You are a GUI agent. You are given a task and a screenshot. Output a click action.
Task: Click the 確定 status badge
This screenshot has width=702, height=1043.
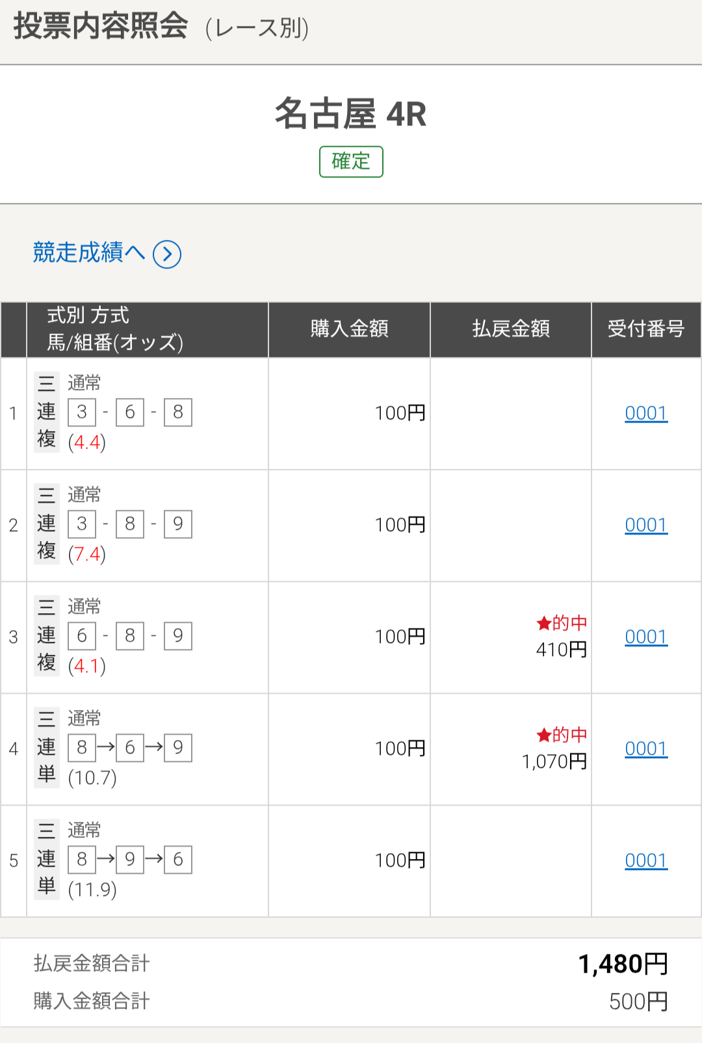351,161
